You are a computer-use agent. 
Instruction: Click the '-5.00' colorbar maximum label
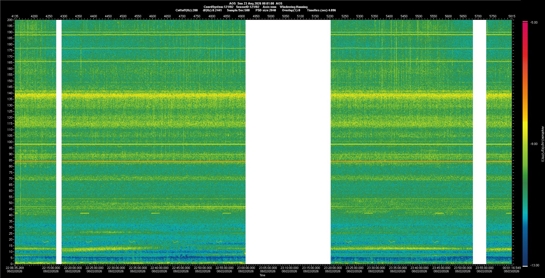[x=534, y=22]
